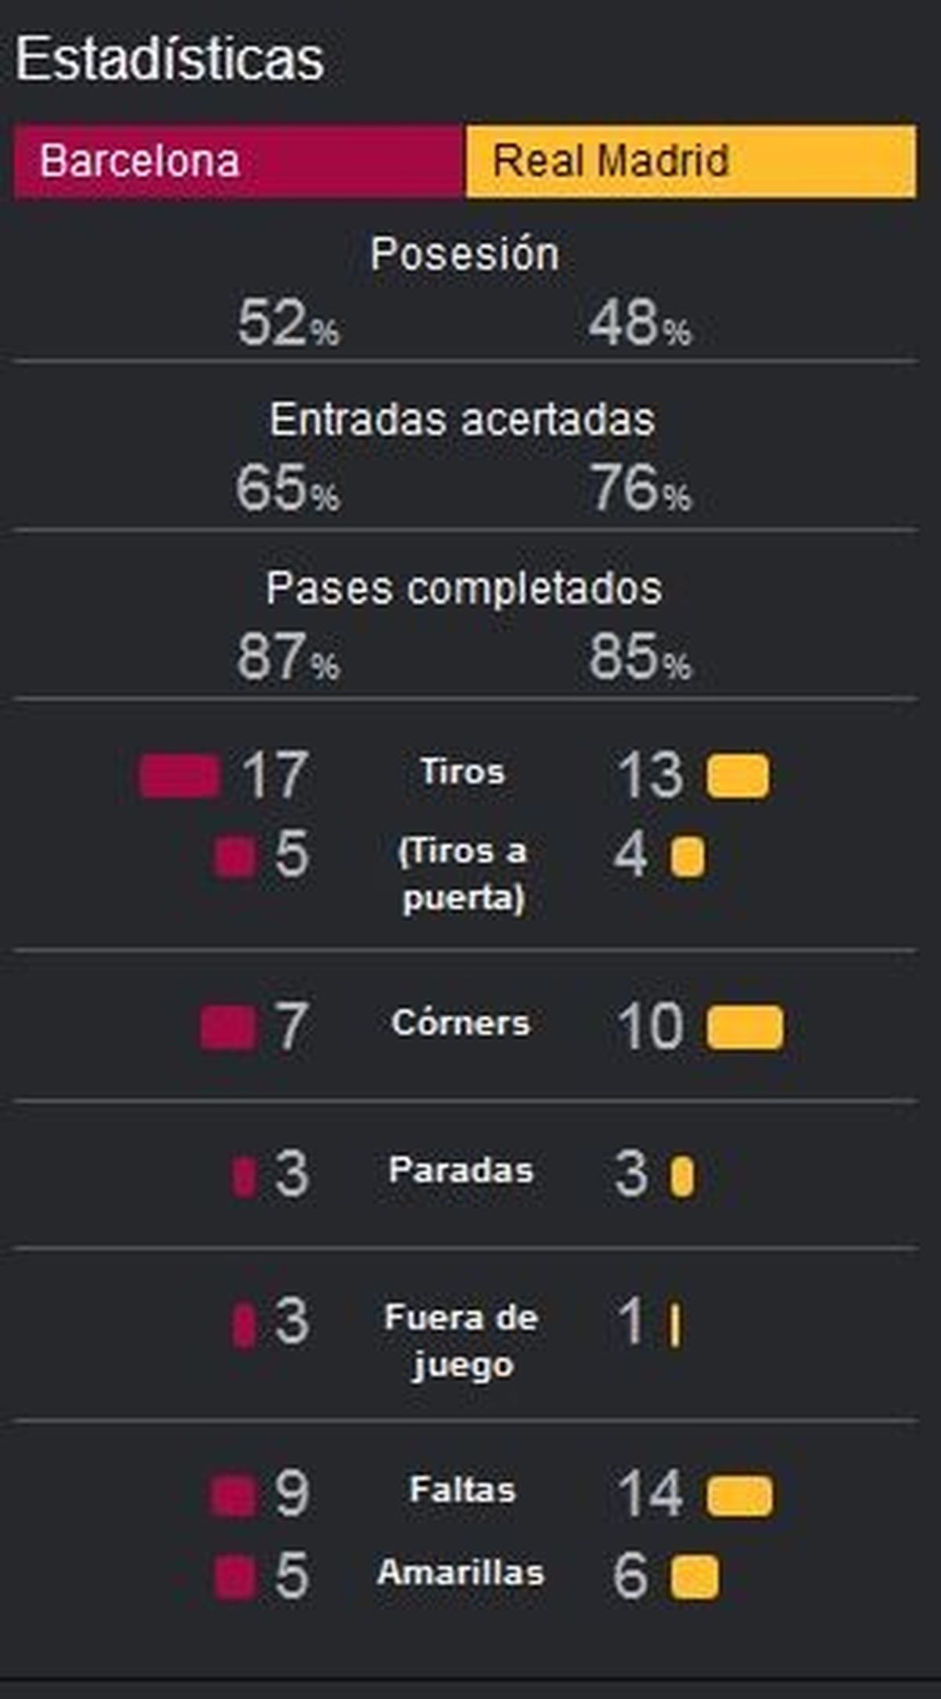Click the Estadísticas heading
This screenshot has height=1699, width=941.
click(169, 59)
